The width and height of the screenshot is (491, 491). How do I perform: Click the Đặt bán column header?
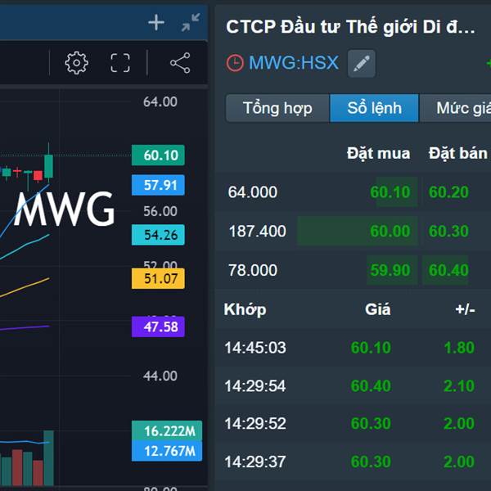(457, 154)
